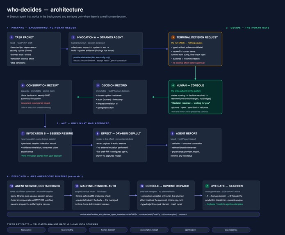Click the number 8 badge beside Effect Dry-Run Default
Viewport: 285px width, 235px height.
click(x=98, y=133)
